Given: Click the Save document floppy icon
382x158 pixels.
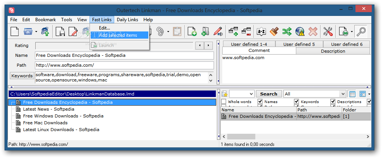Looking at the screenshot, I should [x=60, y=31].
